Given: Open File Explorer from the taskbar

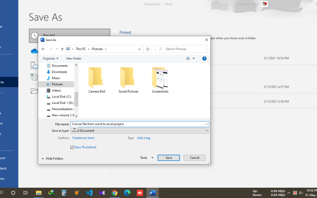Looking at the screenshot, I should coord(39,193).
